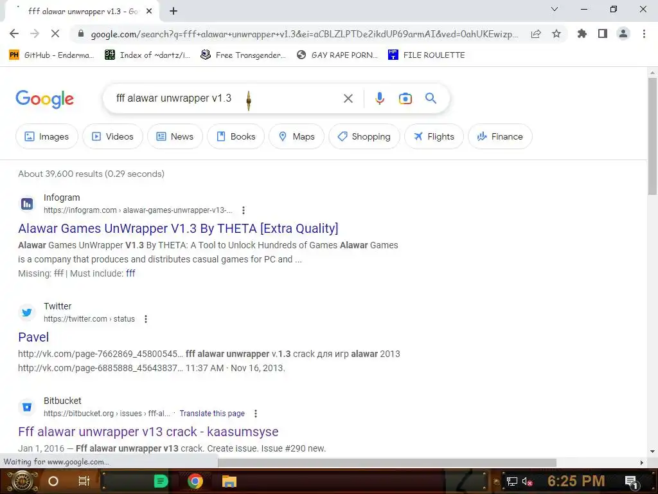The width and height of the screenshot is (658, 494).
Task: Submit search with the magnifier icon
Action: pyautogui.click(x=431, y=98)
